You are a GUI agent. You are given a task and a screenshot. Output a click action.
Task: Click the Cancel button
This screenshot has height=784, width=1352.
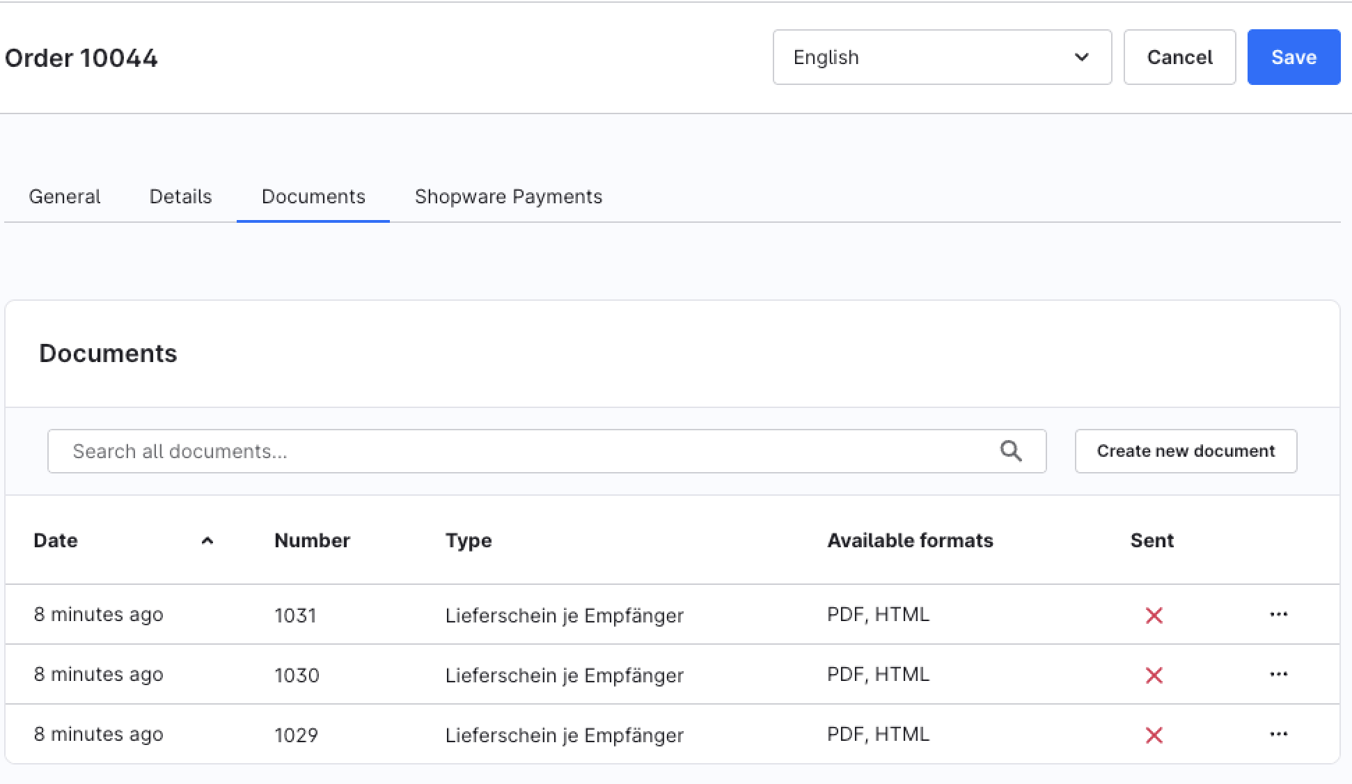(x=1179, y=57)
